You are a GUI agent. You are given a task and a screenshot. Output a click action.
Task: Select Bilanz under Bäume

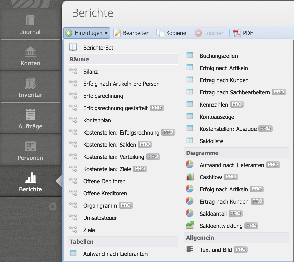tap(90, 72)
